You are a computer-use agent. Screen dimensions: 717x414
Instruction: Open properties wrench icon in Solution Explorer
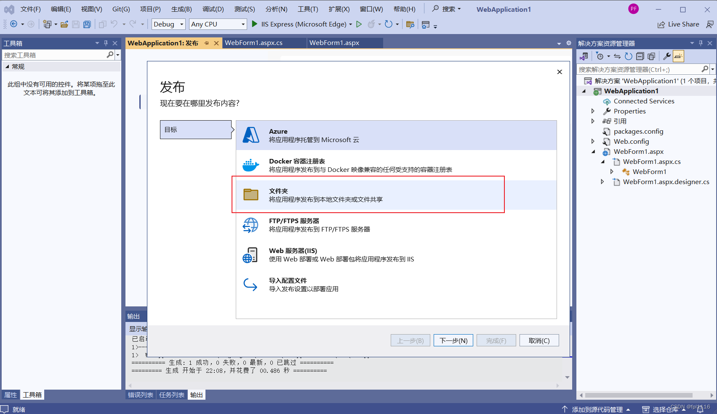pyautogui.click(x=667, y=56)
